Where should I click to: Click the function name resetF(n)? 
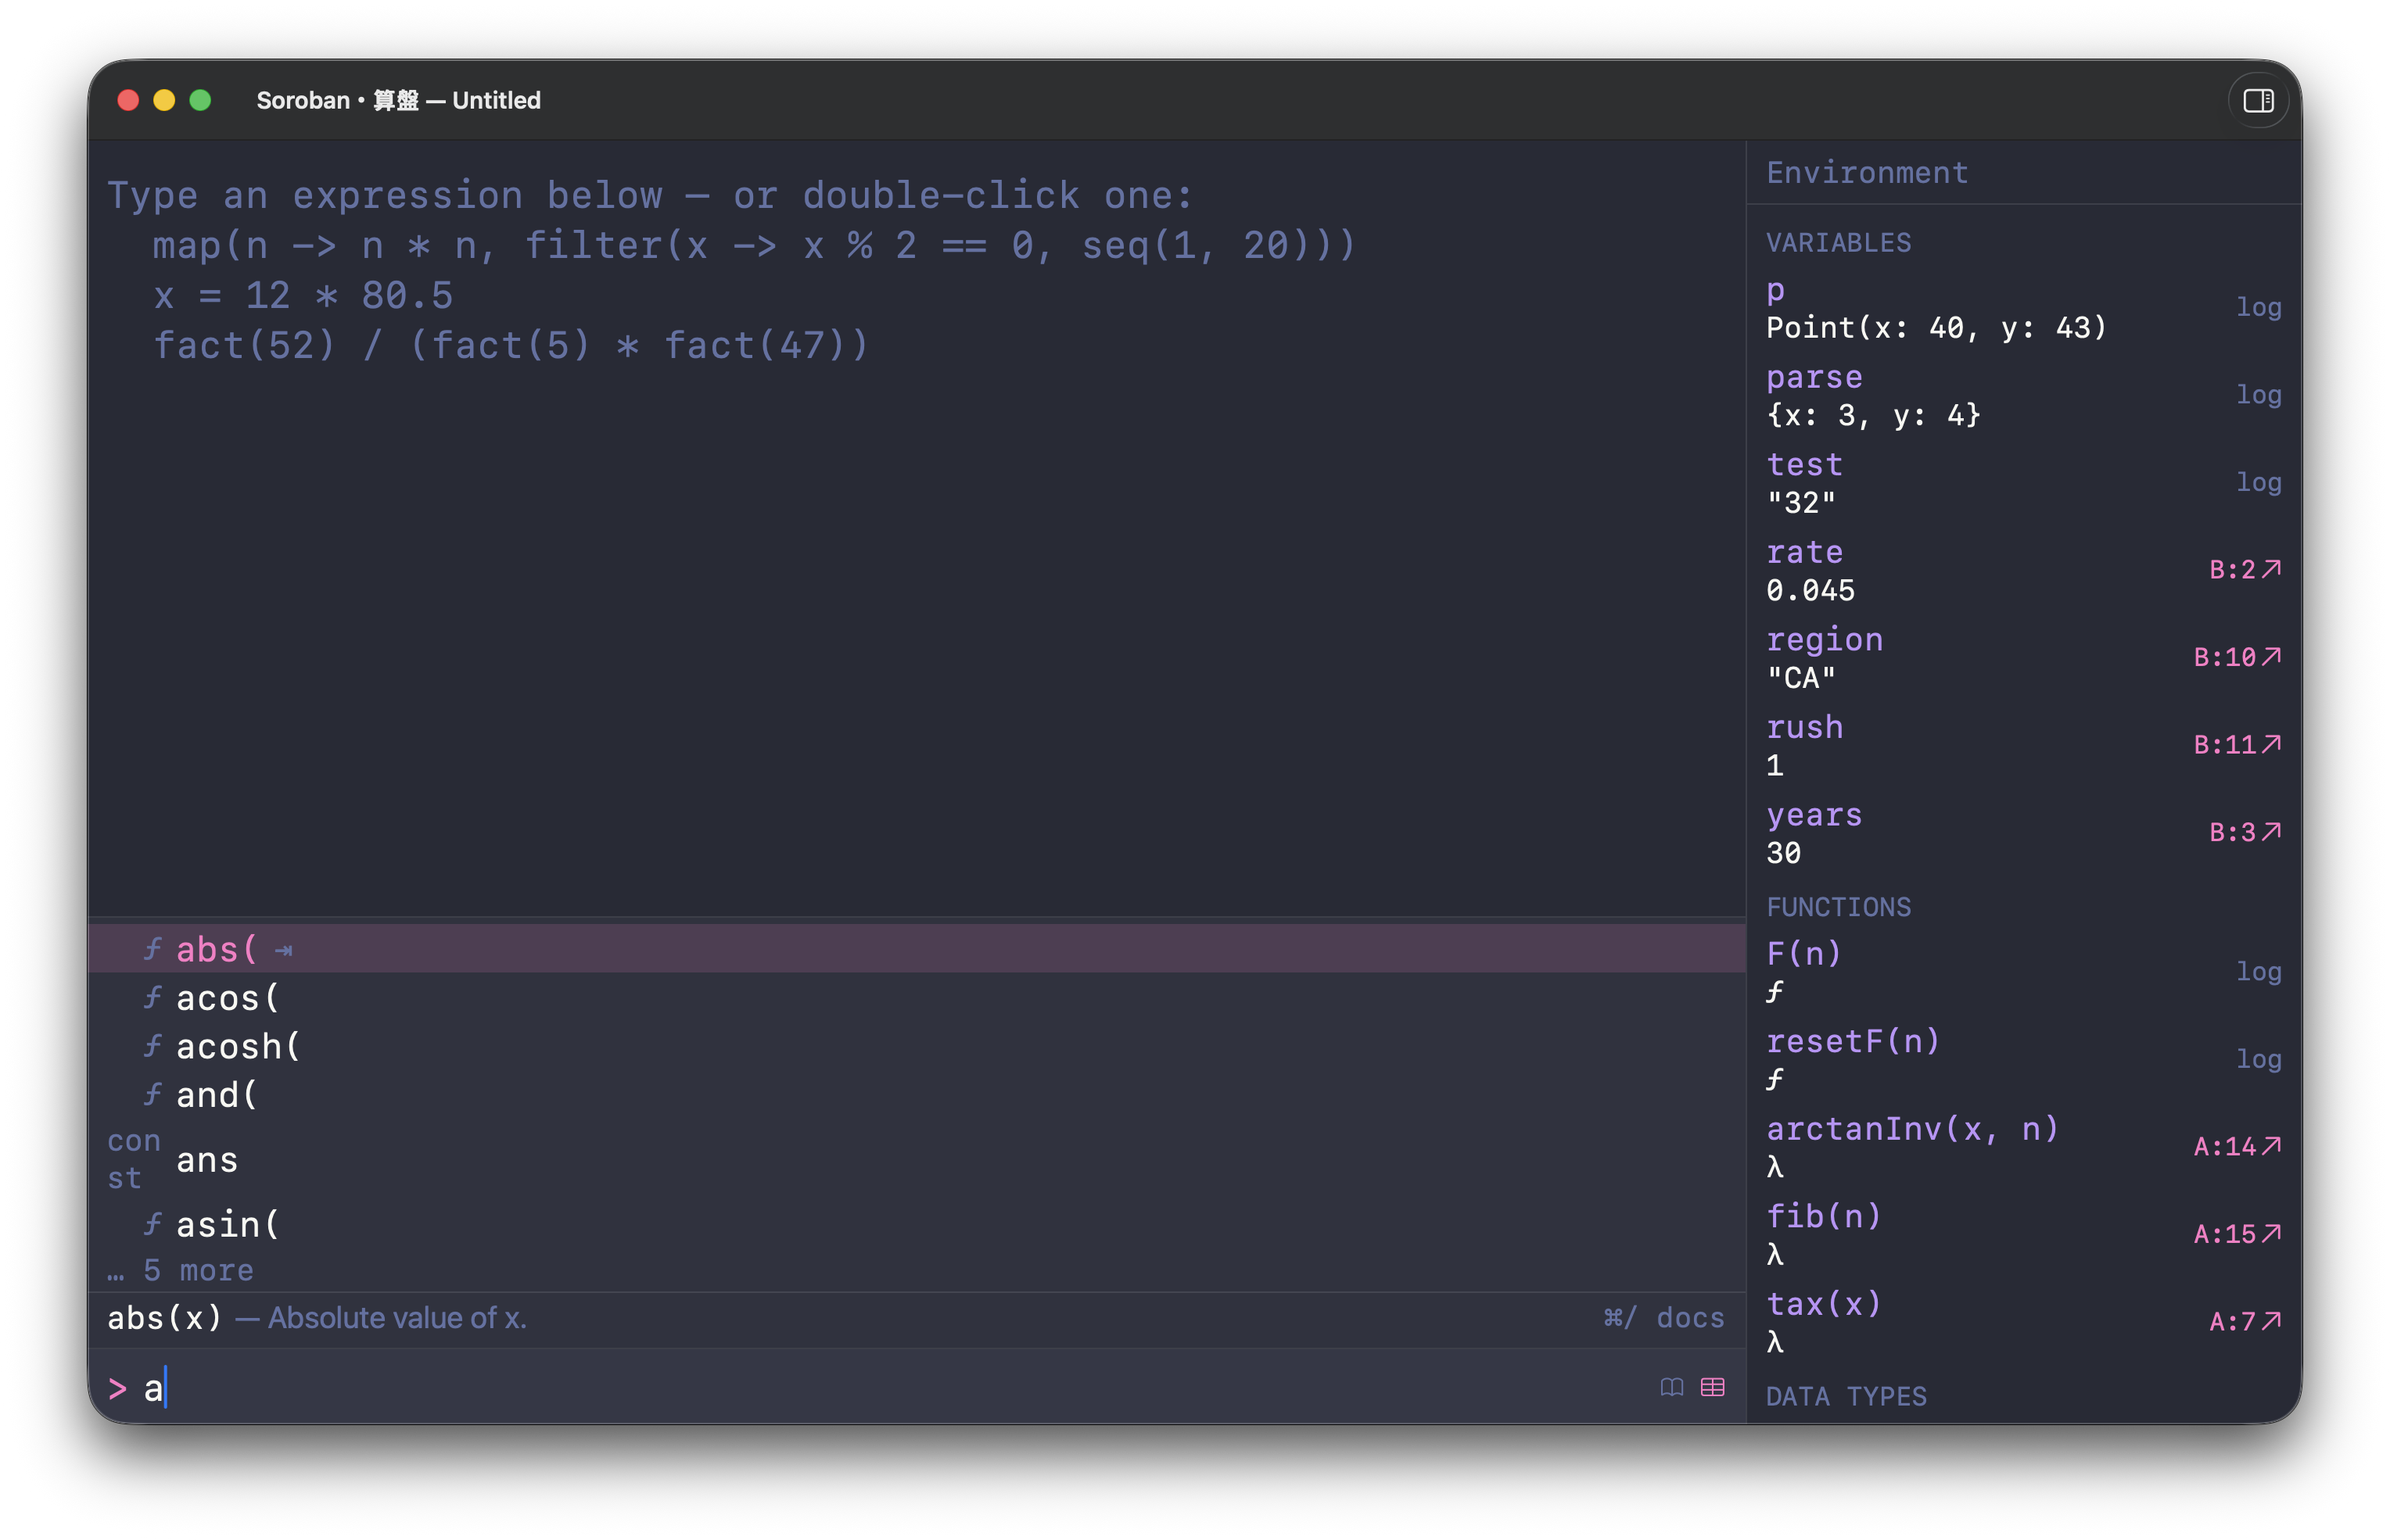coord(1853,1041)
